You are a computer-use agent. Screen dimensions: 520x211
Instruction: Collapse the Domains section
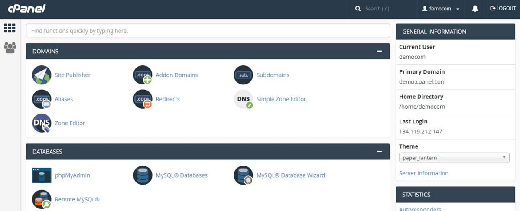[380, 51]
